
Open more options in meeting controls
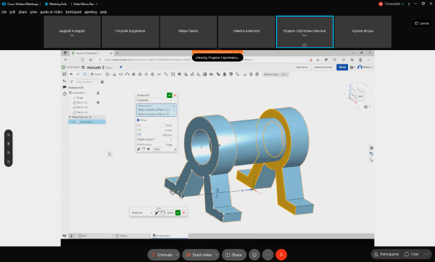point(268,255)
